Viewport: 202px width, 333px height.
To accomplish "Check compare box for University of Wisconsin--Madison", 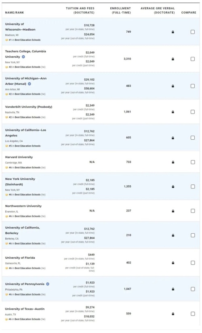I will [193, 32].
